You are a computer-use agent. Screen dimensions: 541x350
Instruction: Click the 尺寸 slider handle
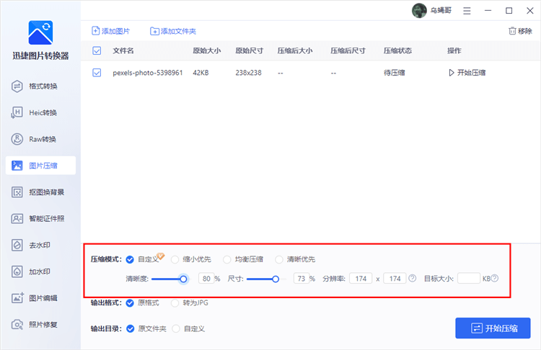(276, 279)
